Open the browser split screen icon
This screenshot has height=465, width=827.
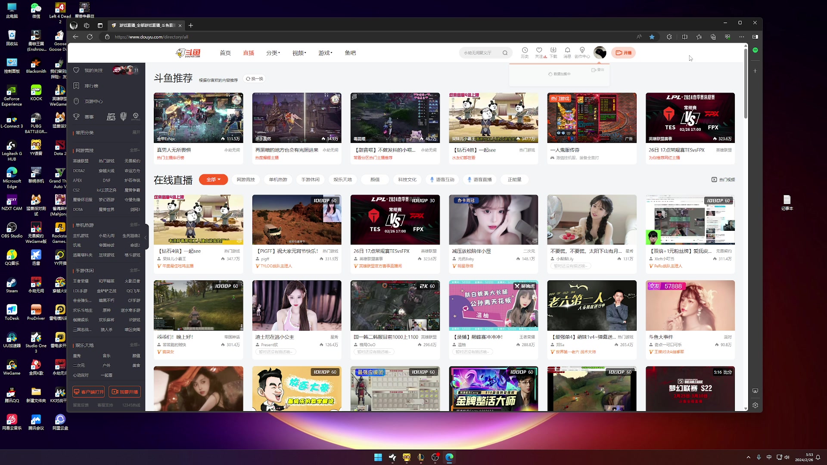click(684, 37)
